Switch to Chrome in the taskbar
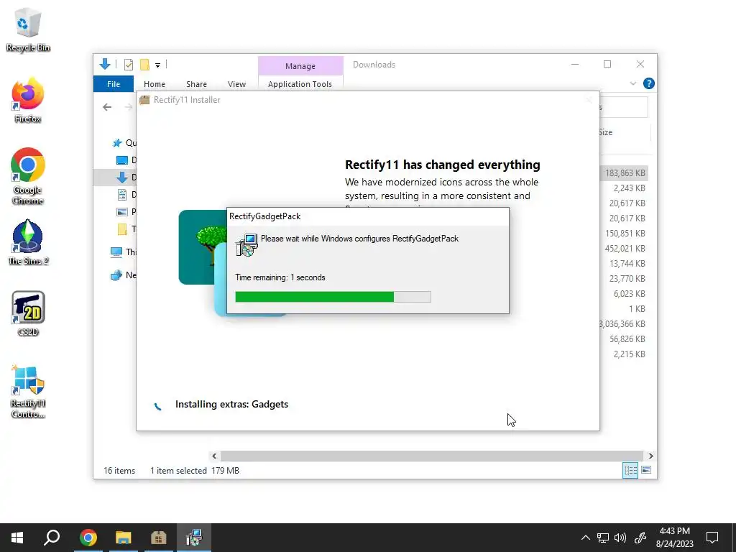 coord(88,538)
